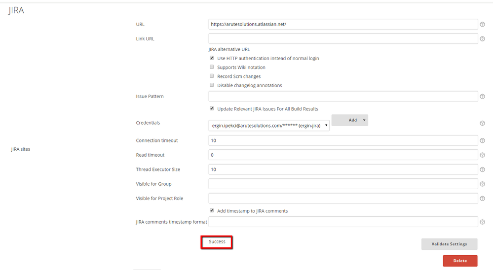This screenshot has width=493, height=270.
Task: Show help icon next to Credentials
Action: [482, 123]
